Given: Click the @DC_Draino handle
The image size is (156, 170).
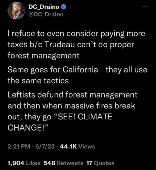Looking at the screenshot, I should point(46,14).
